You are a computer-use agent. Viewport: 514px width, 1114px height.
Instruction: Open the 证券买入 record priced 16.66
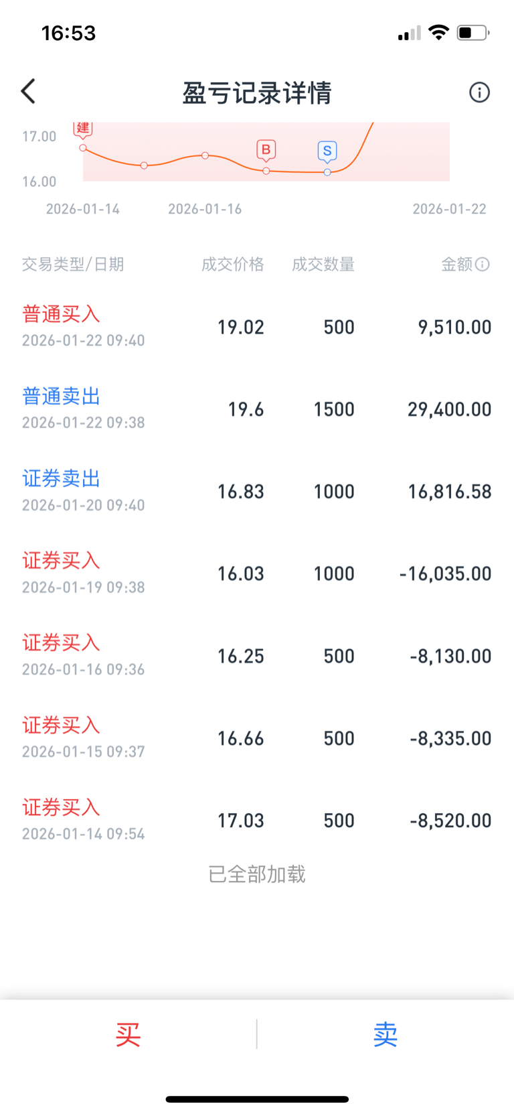pos(257,738)
